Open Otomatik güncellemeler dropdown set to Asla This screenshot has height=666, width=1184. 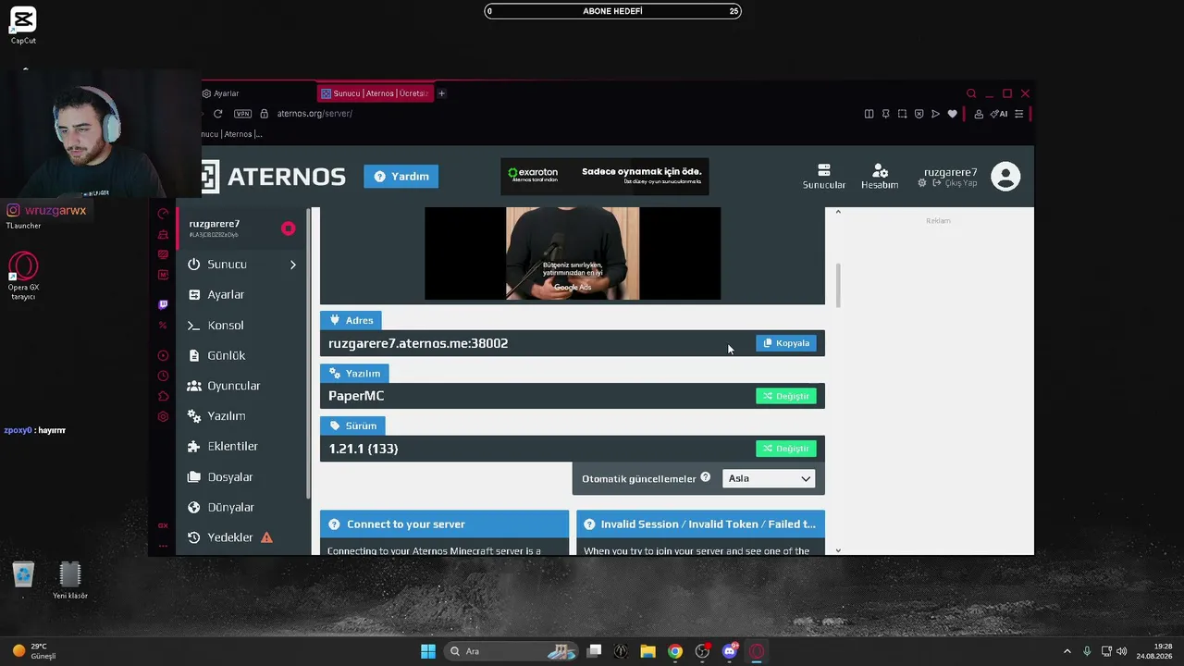[770, 478]
